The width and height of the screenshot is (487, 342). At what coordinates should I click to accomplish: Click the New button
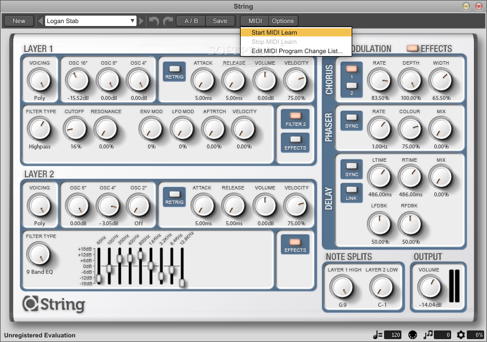[19, 21]
